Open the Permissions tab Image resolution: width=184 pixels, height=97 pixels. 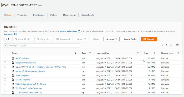pyautogui.click(x=39, y=15)
